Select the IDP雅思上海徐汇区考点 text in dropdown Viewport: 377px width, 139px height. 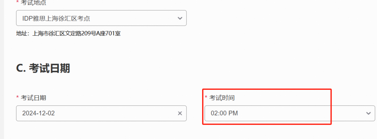(56, 18)
